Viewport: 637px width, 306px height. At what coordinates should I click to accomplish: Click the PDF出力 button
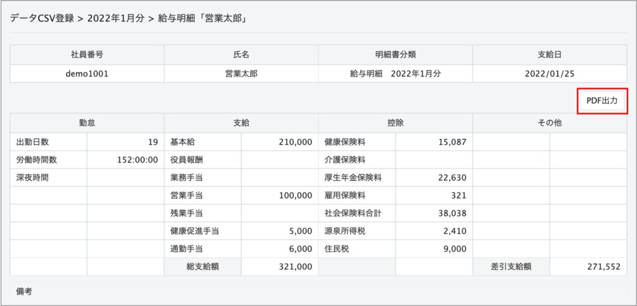tap(601, 101)
